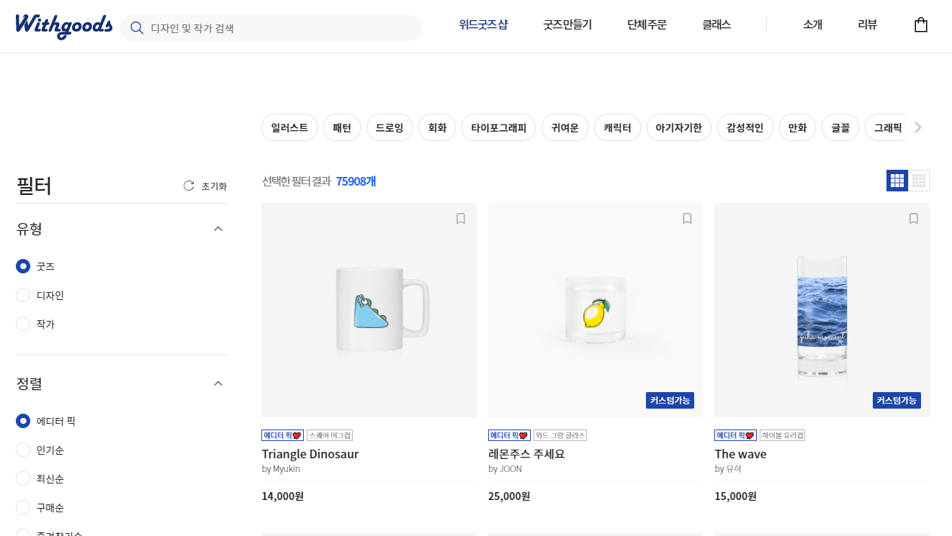Screen dimensions: 952x536
Task: Go to the 소개 page
Action: pyautogui.click(x=812, y=24)
